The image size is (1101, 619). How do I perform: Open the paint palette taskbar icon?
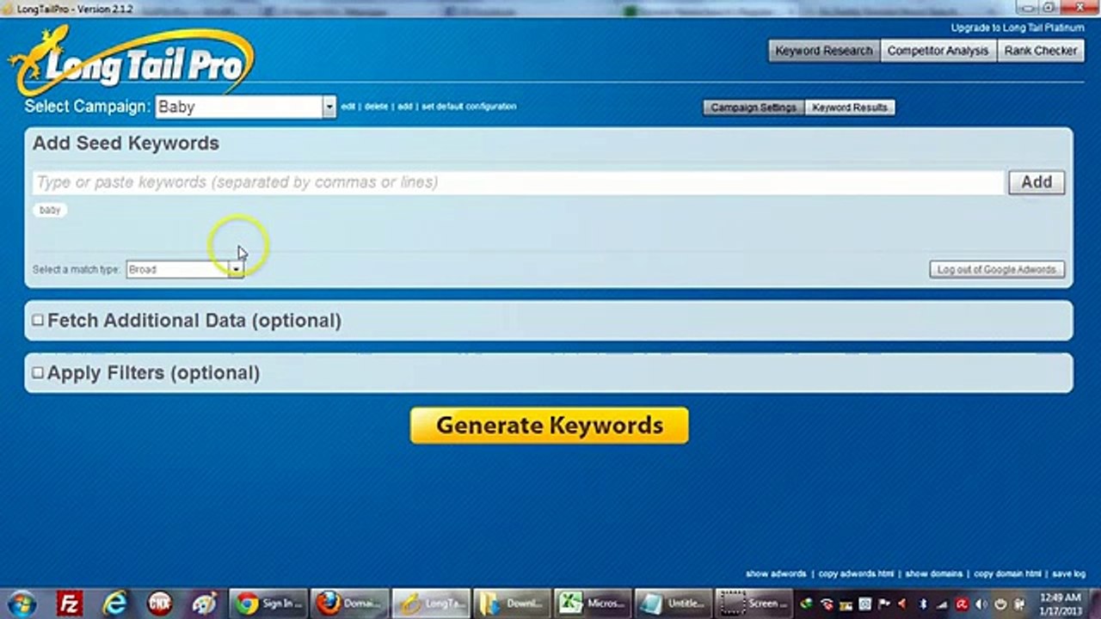(x=204, y=603)
